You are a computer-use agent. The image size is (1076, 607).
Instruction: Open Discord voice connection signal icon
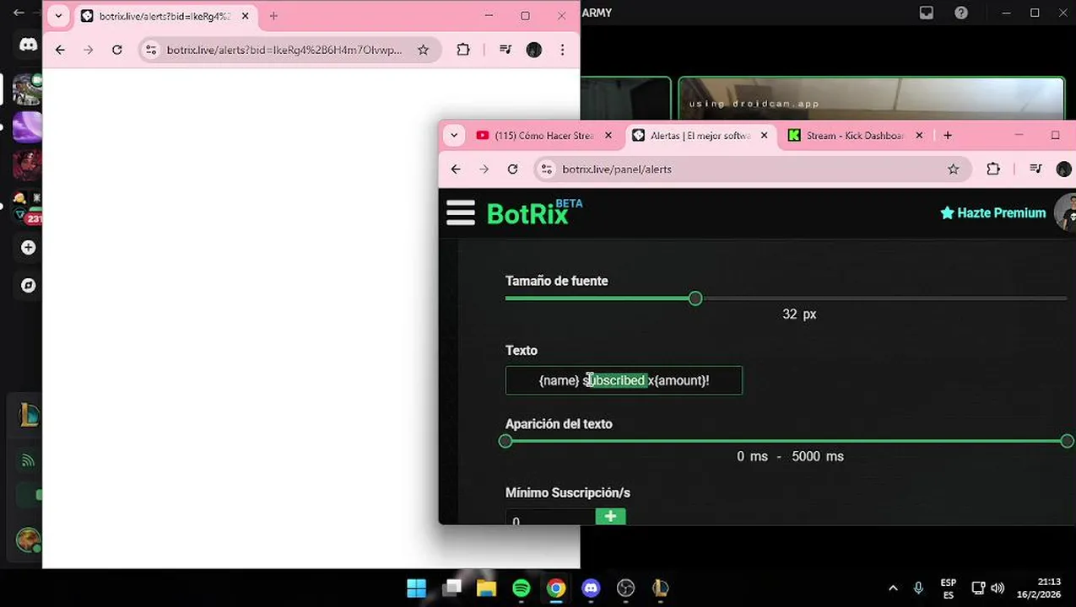[x=28, y=460]
